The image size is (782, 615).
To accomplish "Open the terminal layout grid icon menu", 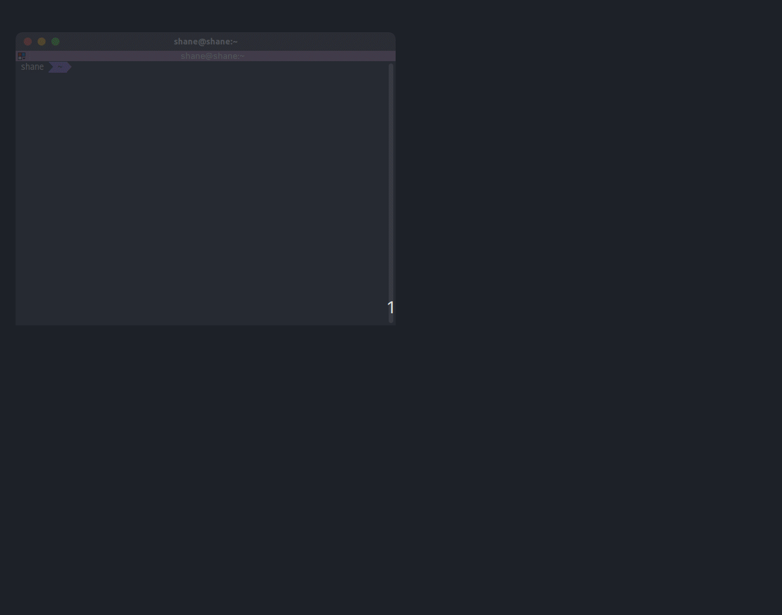I will [x=21, y=56].
